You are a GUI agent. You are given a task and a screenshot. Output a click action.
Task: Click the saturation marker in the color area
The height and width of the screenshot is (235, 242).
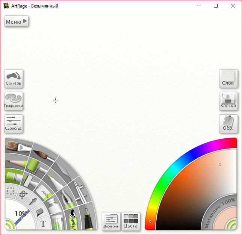click(x=219, y=164)
